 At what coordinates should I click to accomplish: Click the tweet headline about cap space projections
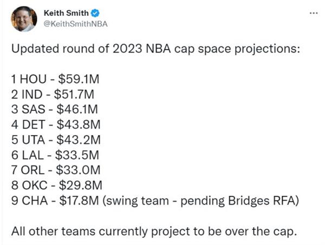[x=155, y=49]
